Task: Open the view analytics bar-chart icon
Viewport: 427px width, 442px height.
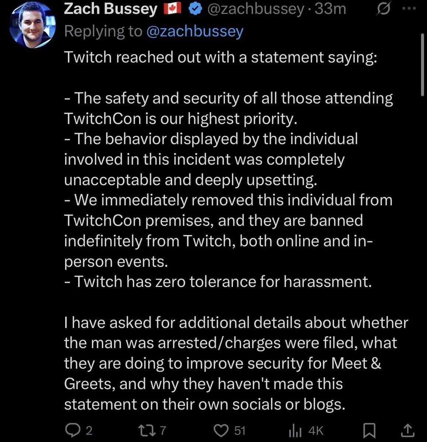Action: (295, 430)
